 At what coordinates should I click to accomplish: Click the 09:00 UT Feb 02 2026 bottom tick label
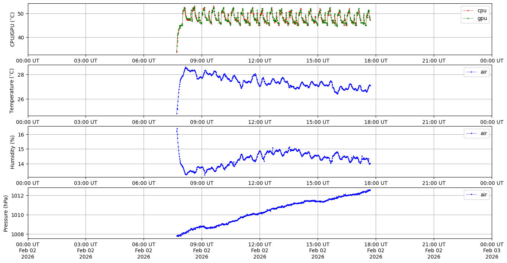[x=202, y=250]
